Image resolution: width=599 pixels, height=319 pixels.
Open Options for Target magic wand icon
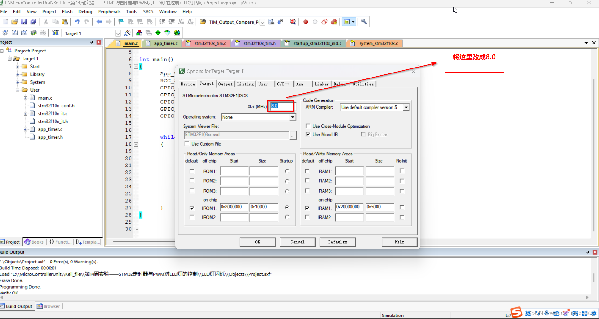127,33
